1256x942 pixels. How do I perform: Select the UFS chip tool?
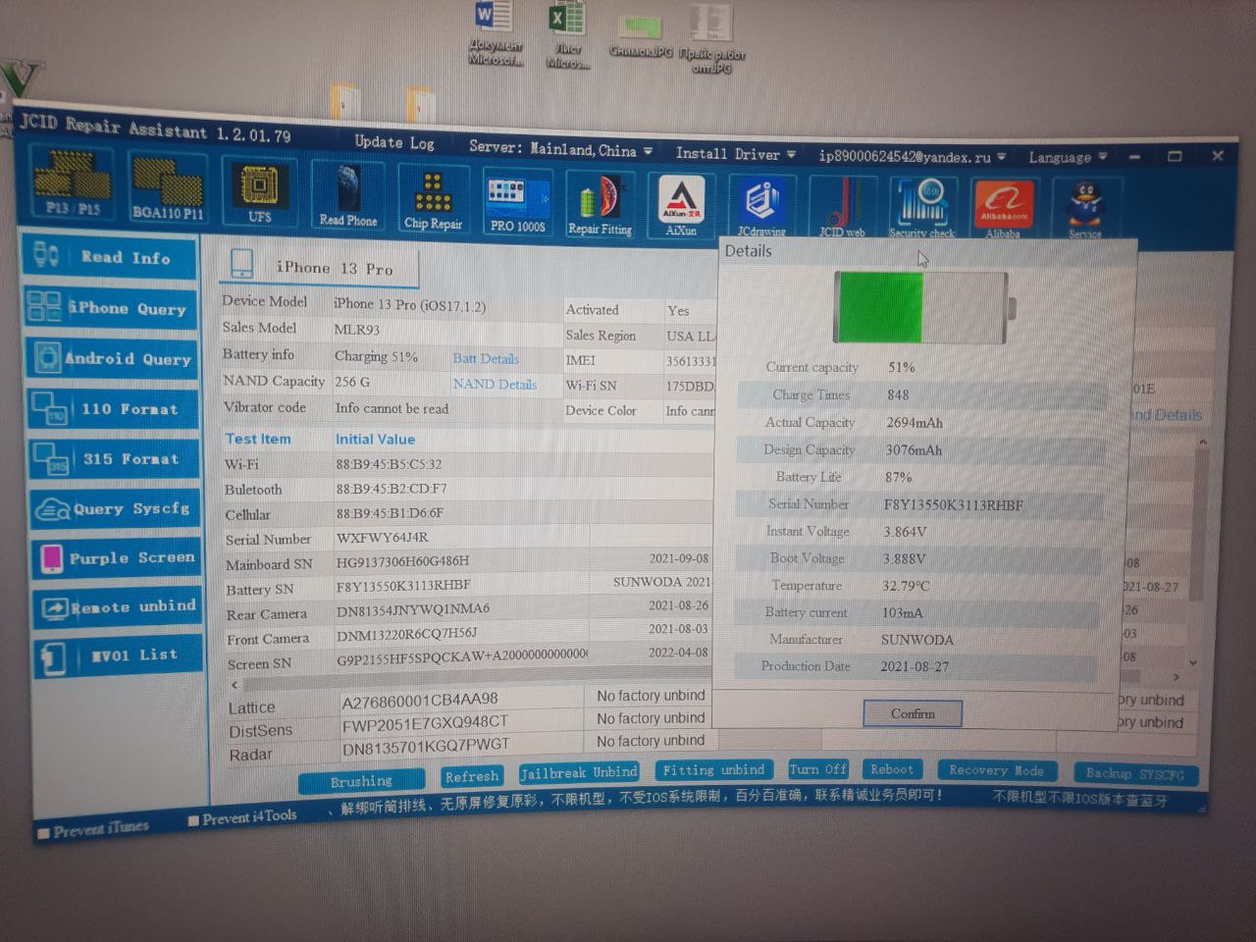click(x=259, y=192)
